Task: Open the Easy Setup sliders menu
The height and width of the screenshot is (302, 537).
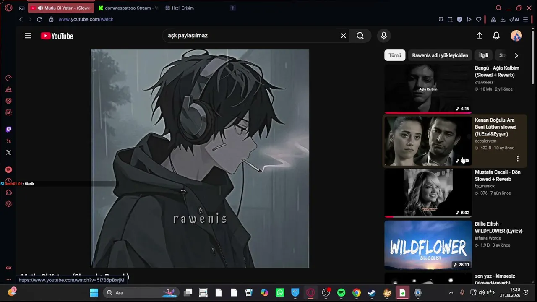Action: click(x=525, y=19)
